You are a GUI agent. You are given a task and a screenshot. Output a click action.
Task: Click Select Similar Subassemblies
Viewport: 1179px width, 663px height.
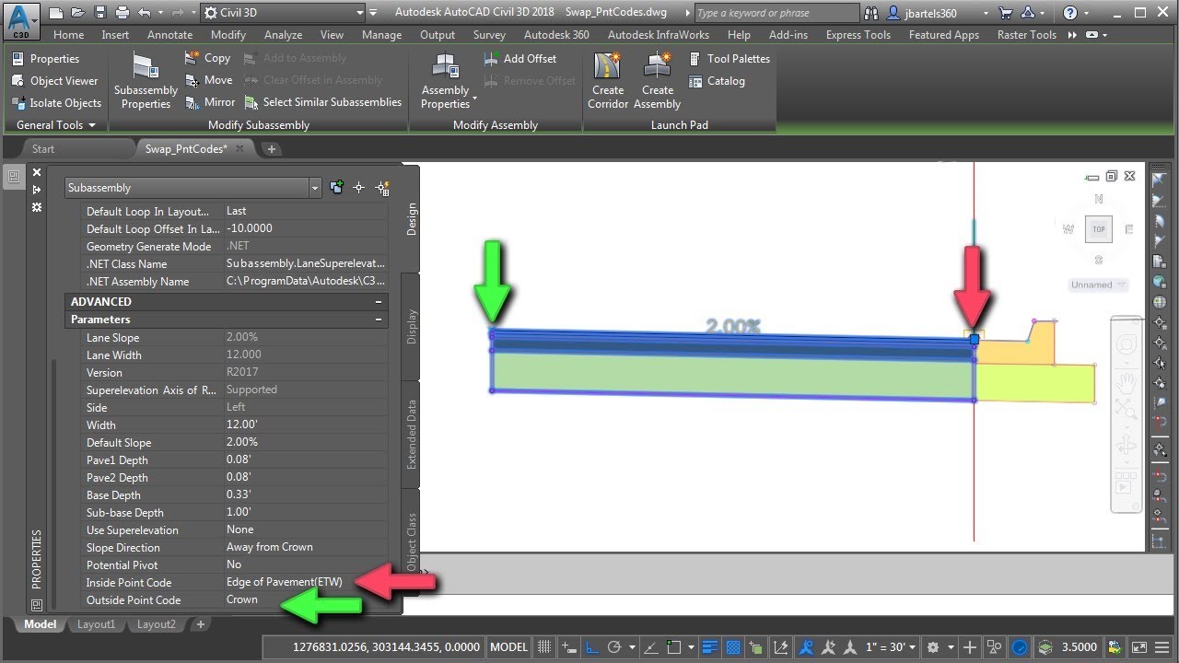pos(322,102)
